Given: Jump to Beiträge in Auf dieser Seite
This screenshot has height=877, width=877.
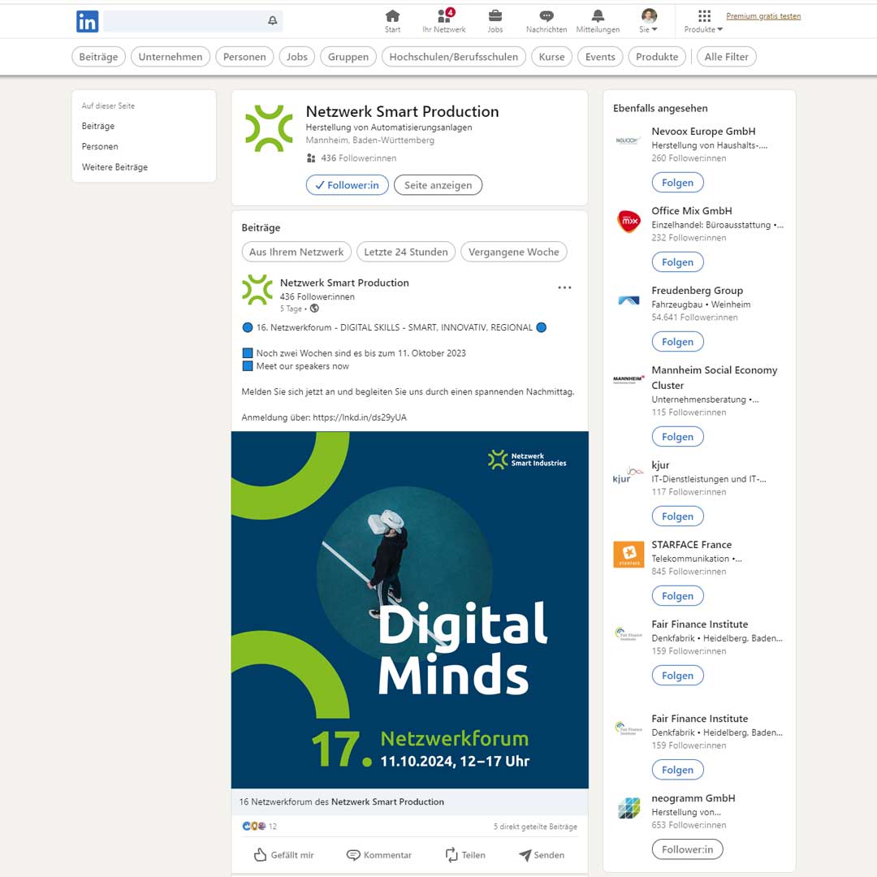Looking at the screenshot, I should [x=98, y=126].
